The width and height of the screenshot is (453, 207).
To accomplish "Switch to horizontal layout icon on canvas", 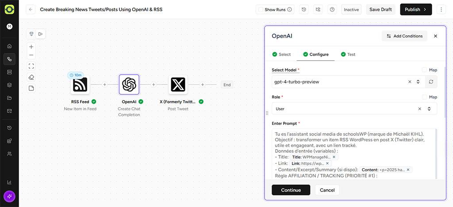I will tap(40, 34).
